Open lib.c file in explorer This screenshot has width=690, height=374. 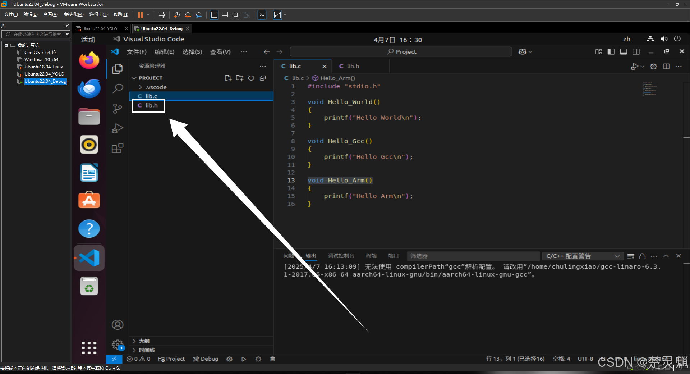tap(201, 96)
